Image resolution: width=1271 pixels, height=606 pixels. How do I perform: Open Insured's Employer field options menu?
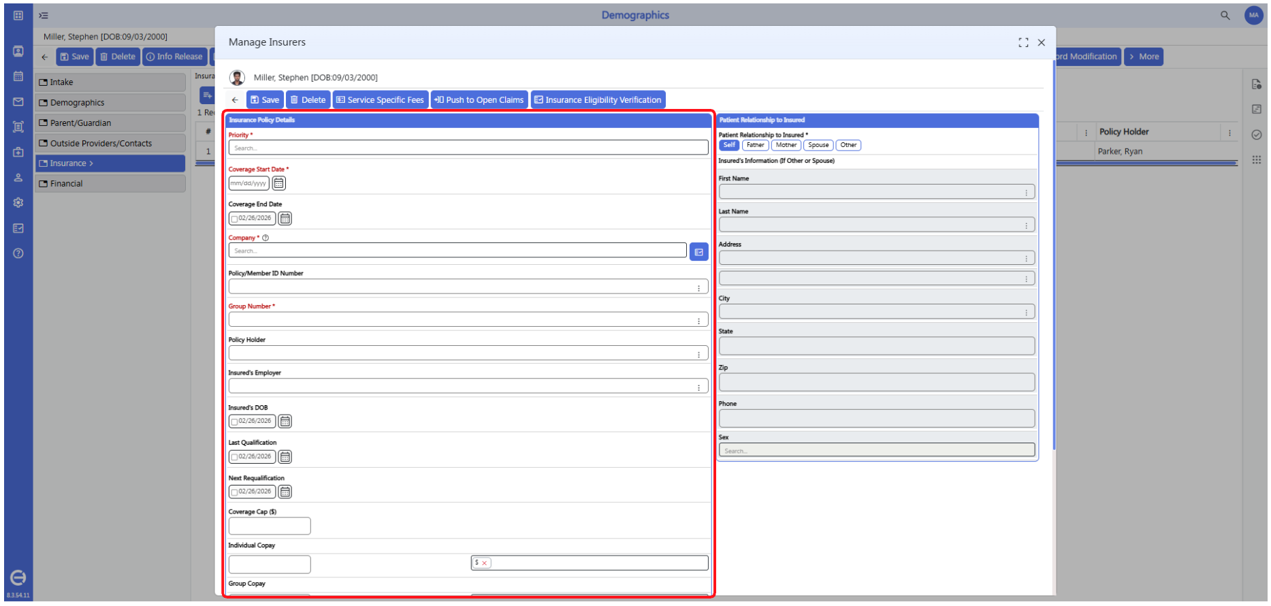click(x=698, y=387)
